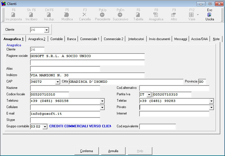Click the Privato input field
This screenshot has width=225, height=156.
point(174,107)
